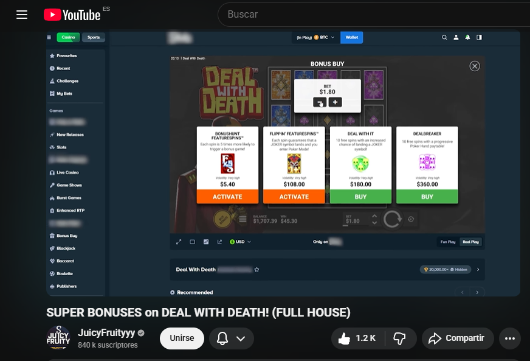This screenshot has height=361, width=530.
Task: Activate Flippin' Featurespins for $108.00
Action: (x=294, y=197)
